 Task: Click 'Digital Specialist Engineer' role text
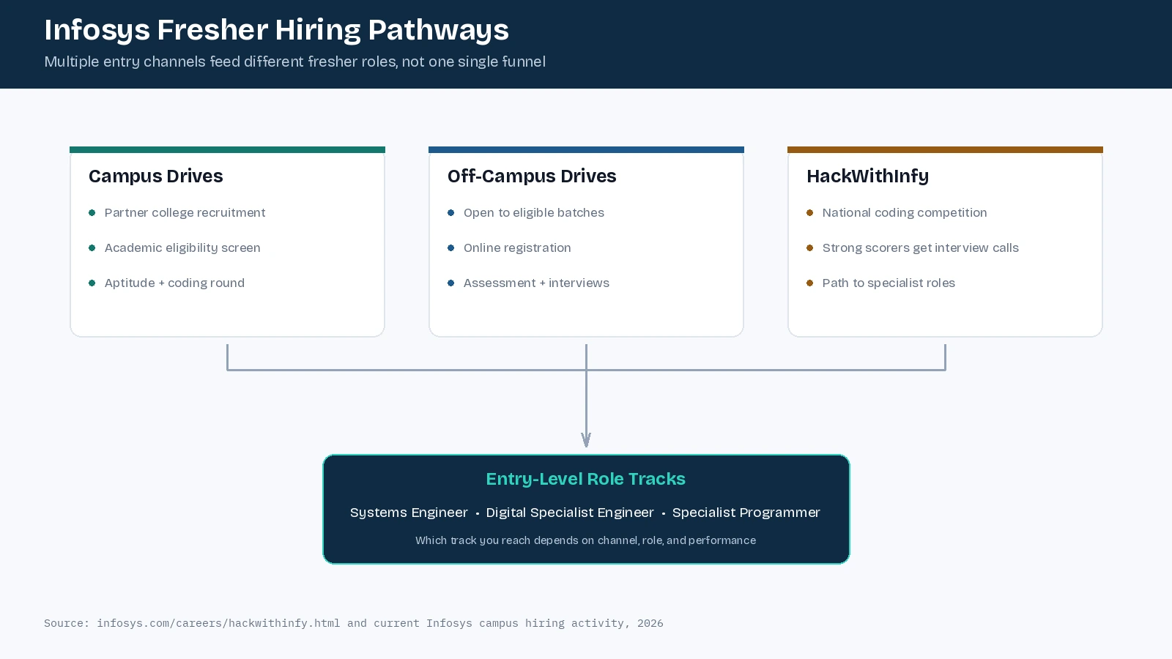pos(570,513)
